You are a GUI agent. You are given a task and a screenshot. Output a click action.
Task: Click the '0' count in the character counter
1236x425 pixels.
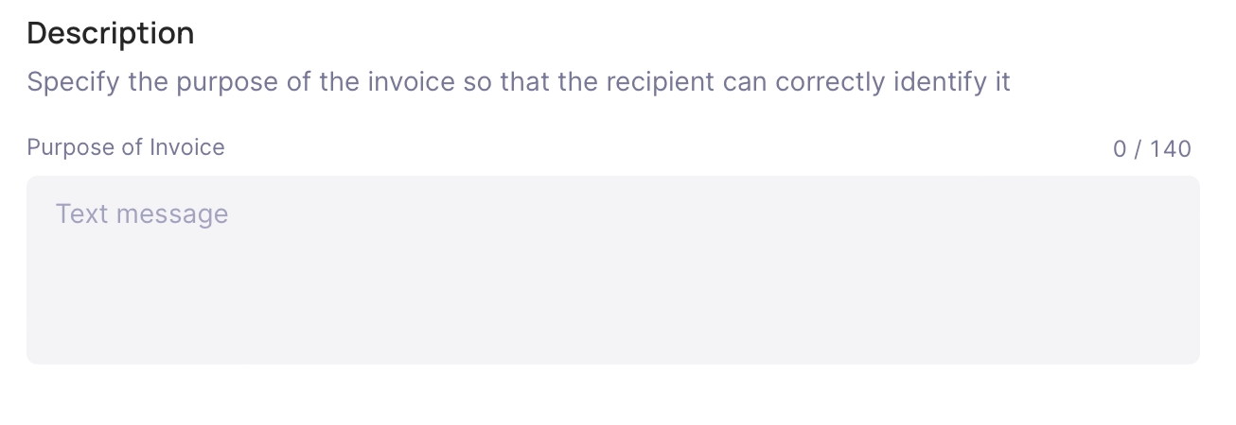click(1121, 148)
